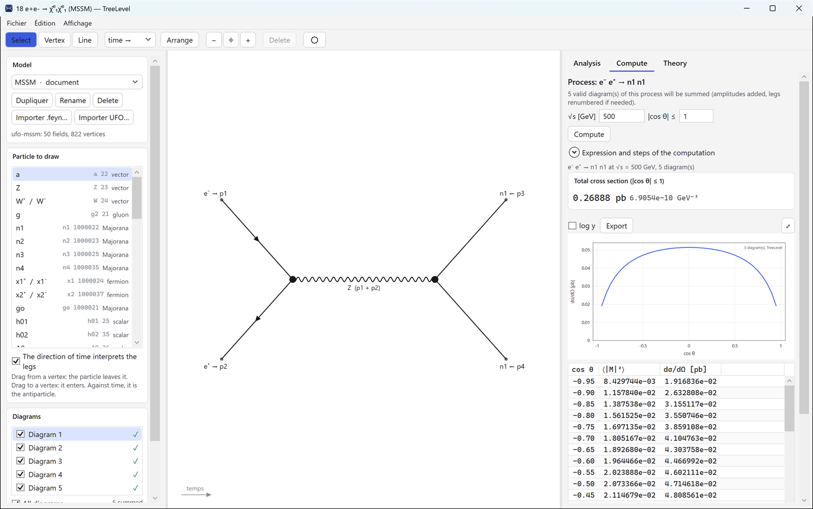Activate the Vertex tool
Screen dimensions: 813x509
[x=54, y=40]
